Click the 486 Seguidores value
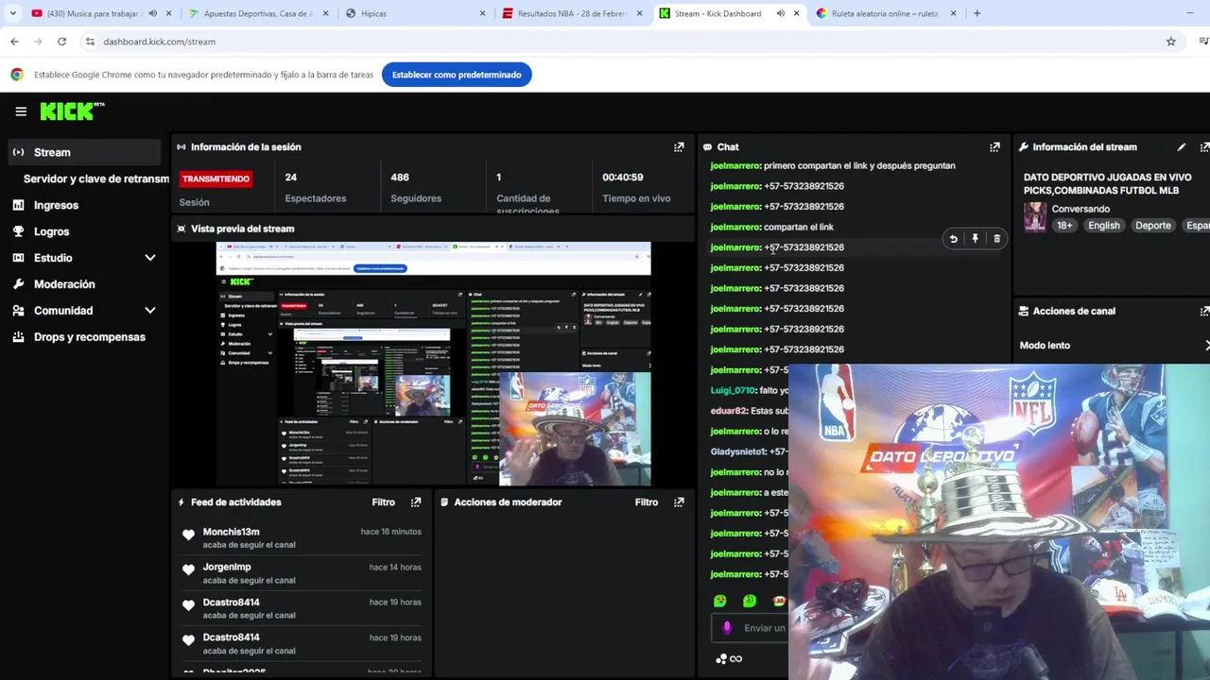This screenshot has height=680, width=1210. (400, 178)
